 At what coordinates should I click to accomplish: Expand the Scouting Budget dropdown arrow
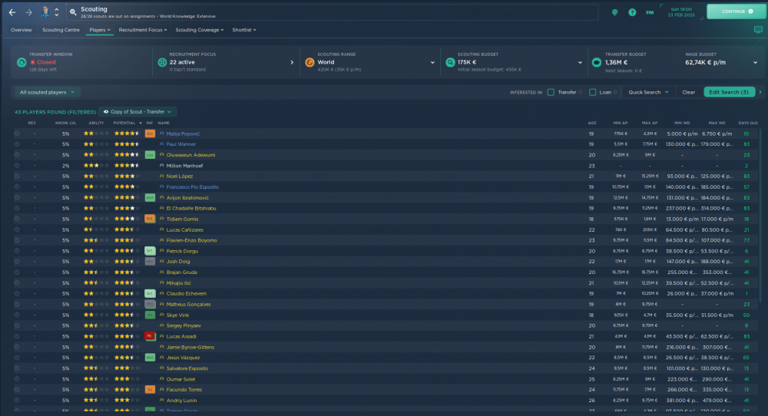click(580, 63)
